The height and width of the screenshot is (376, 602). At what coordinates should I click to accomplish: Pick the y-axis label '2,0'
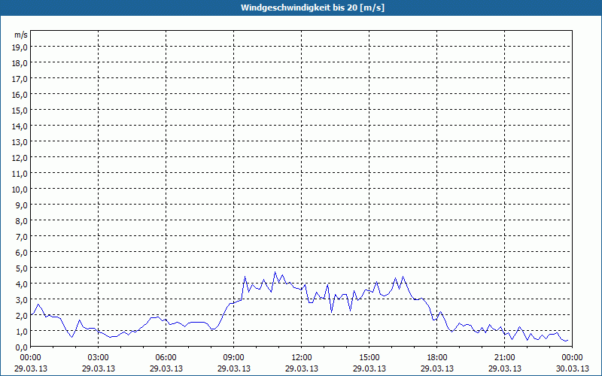pyautogui.click(x=22, y=315)
